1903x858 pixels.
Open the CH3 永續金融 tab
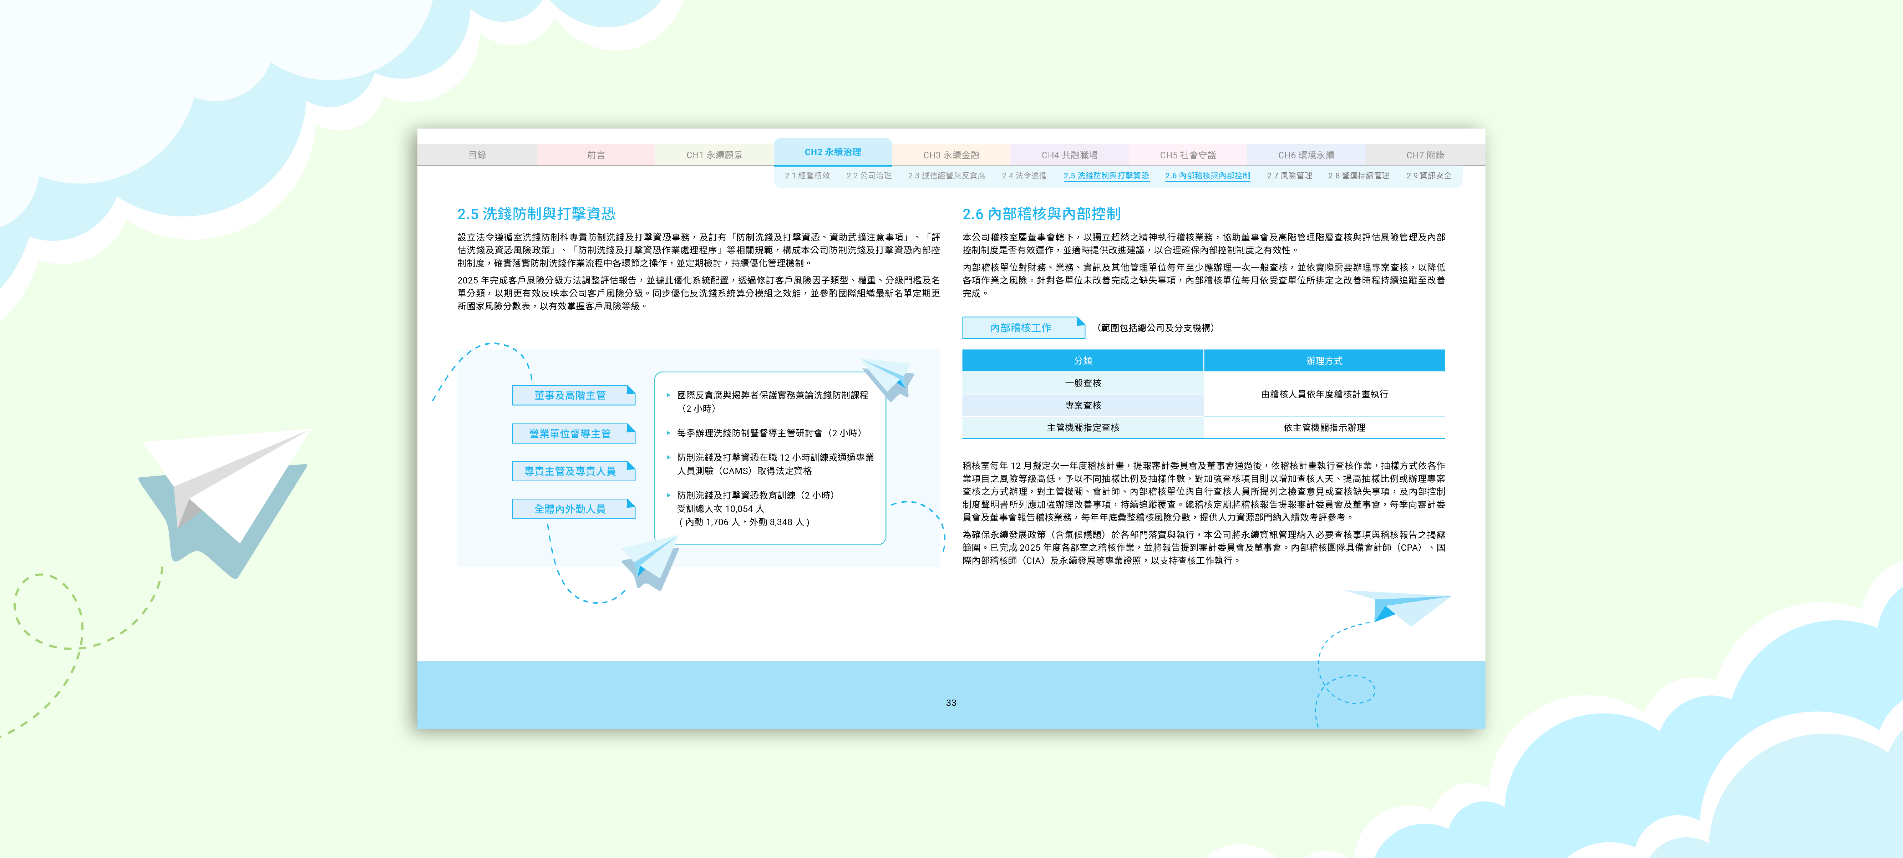point(951,154)
